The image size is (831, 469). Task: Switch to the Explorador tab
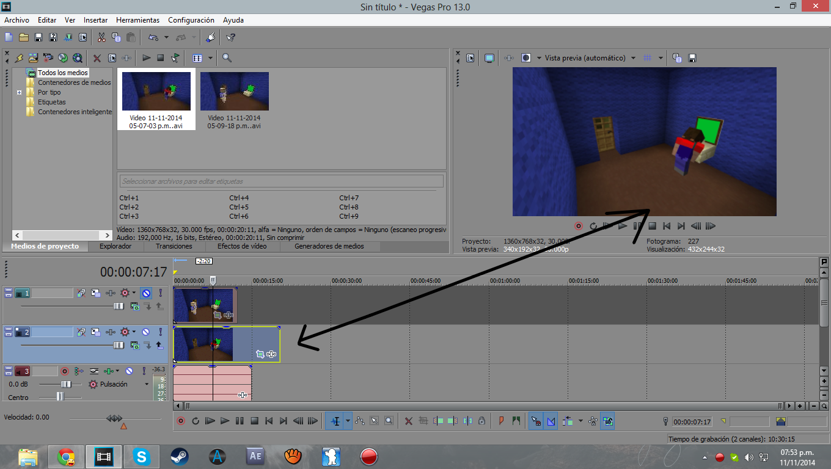coord(115,246)
